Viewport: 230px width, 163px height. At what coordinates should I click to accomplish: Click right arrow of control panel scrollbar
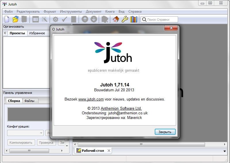62,151
